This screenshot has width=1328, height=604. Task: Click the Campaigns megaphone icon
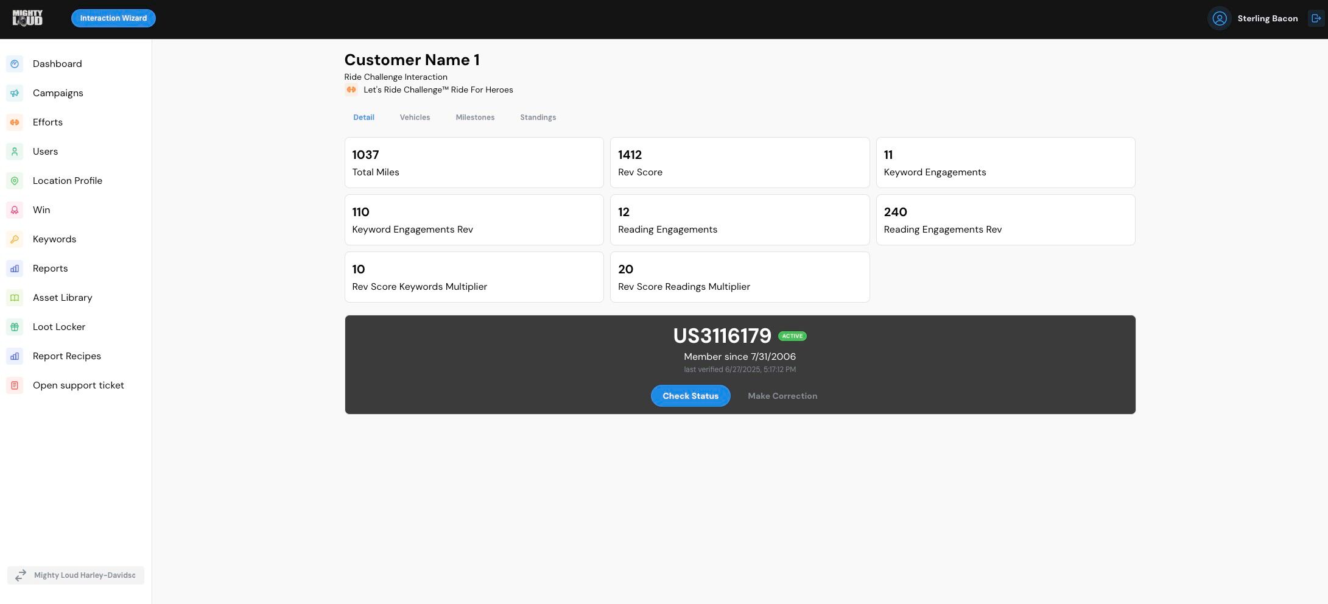[x=15, y=93]
